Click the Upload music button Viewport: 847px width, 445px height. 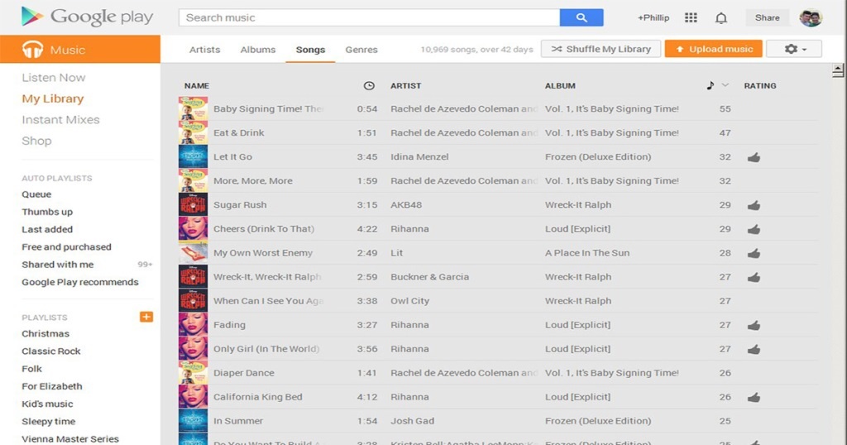click(x=714, y=49)
